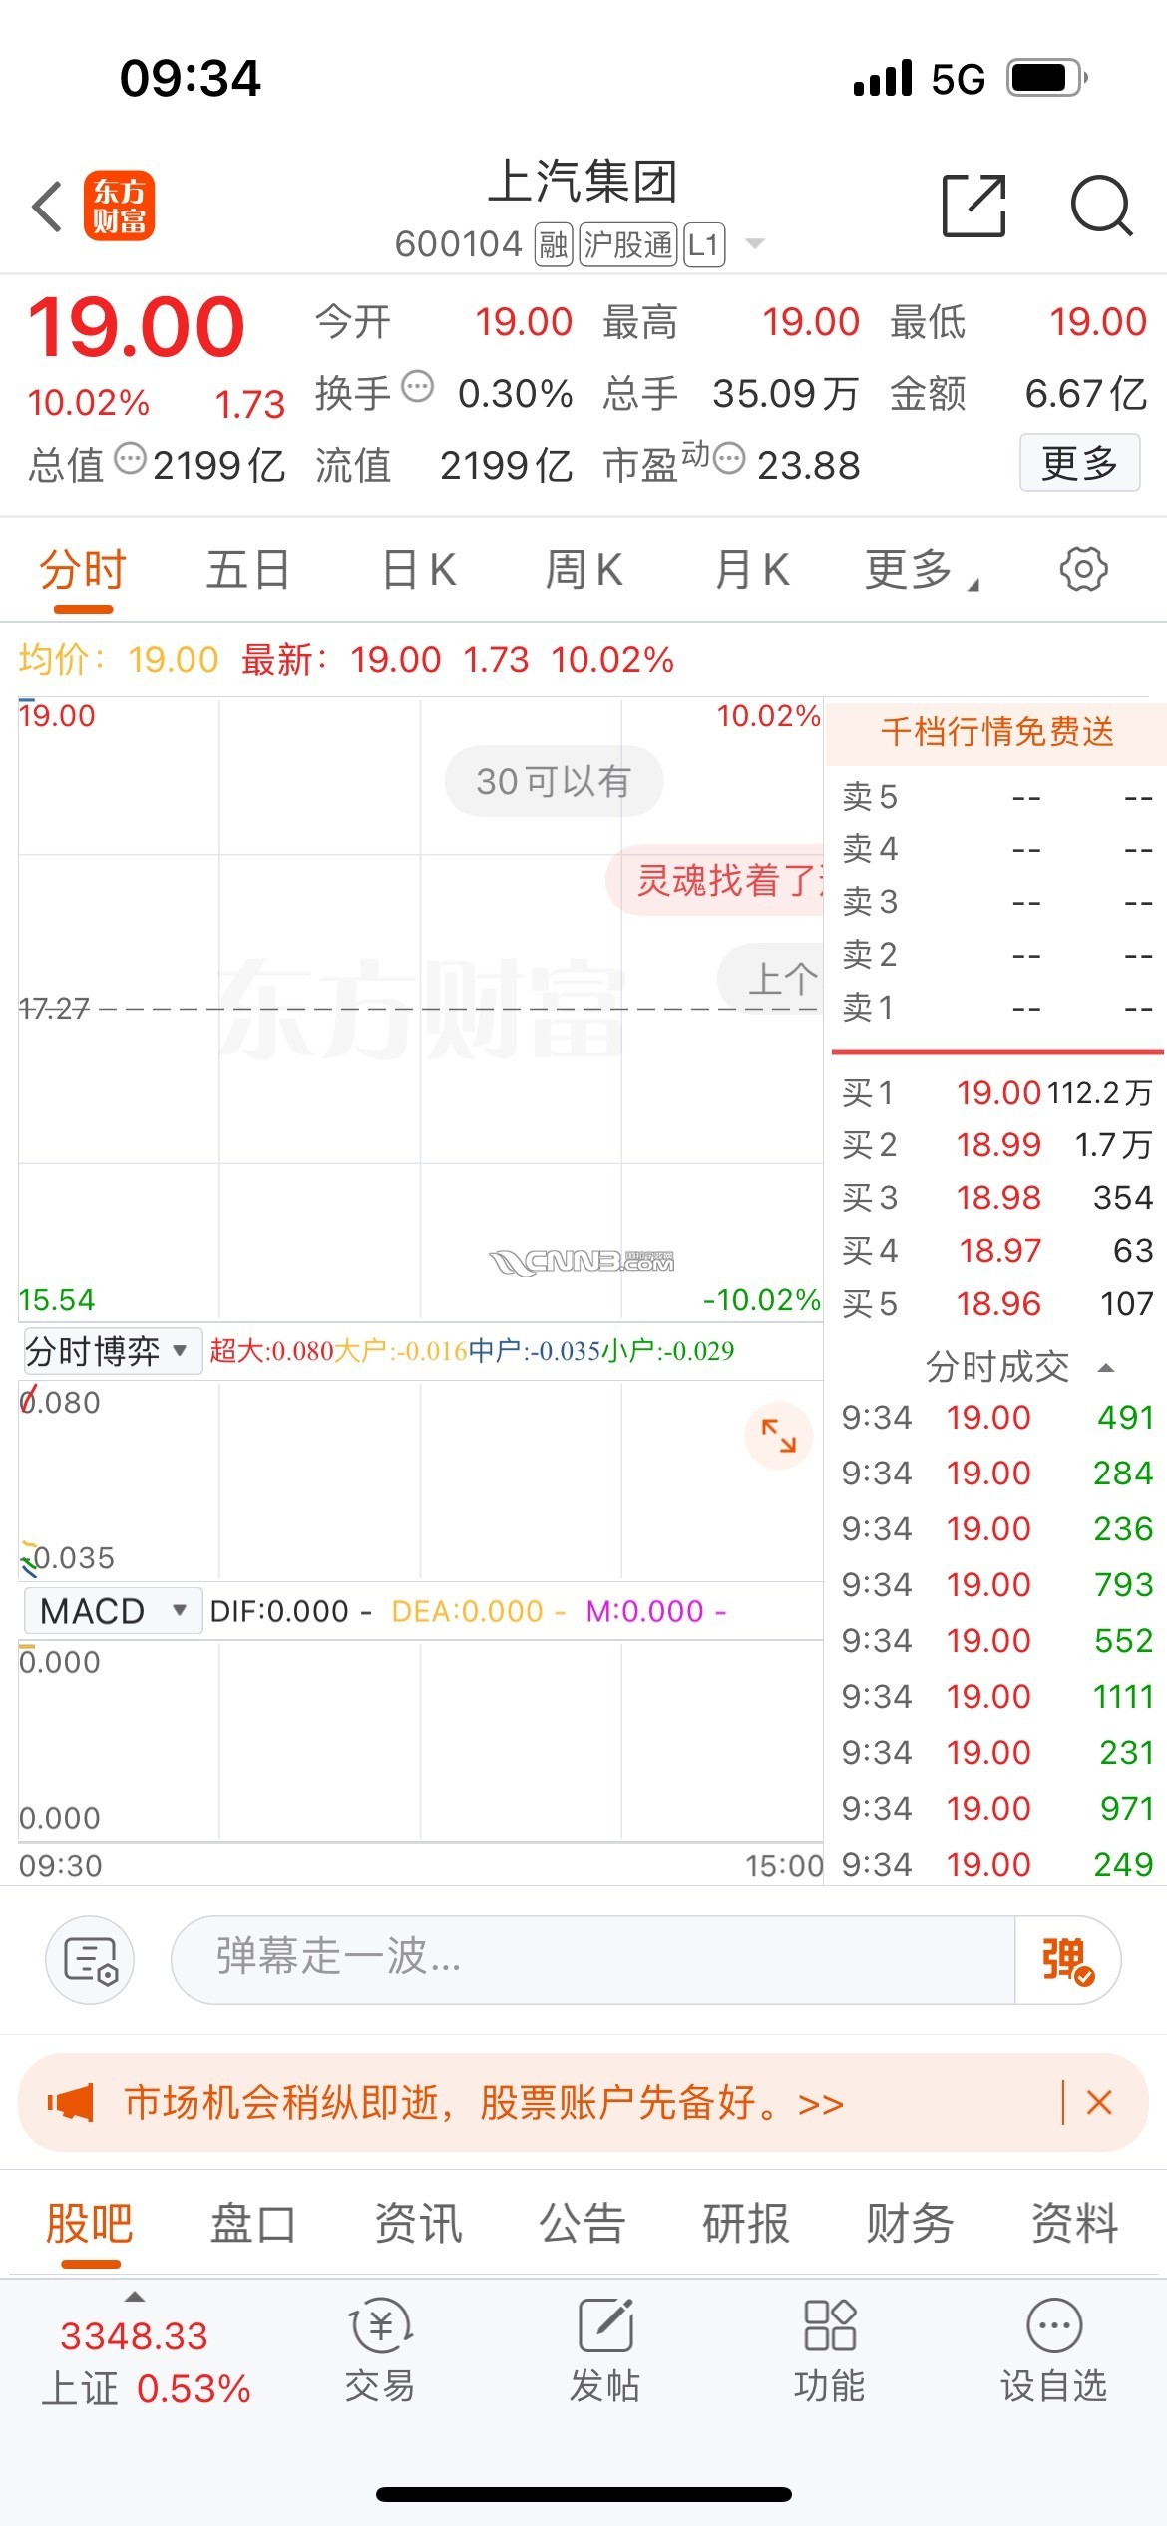The width and height of the screenshot is (1167, 2526).
Task: Open the 资讯 tab
Action: pyautogui.click(x=418, y=2224)
